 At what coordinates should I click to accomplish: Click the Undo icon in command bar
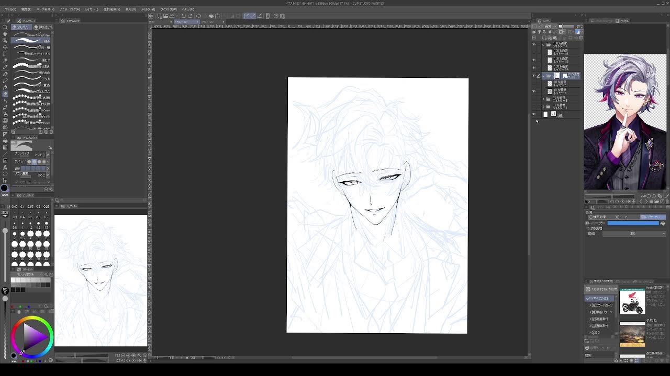(183, 16)
